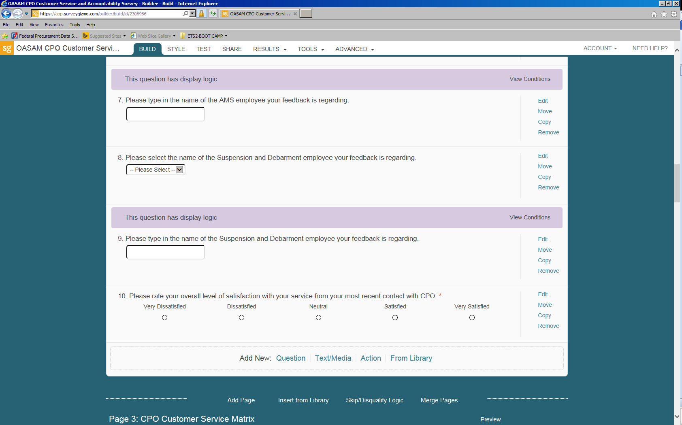
Task: Open ETS2-BOOT CAMP favorites folder
Action: 204,36
